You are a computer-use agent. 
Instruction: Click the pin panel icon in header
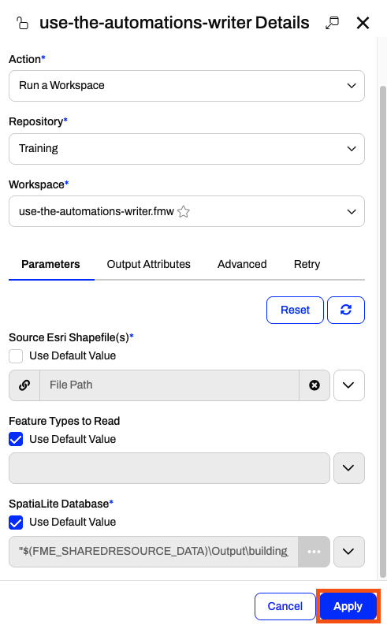[x=332, y=23]
